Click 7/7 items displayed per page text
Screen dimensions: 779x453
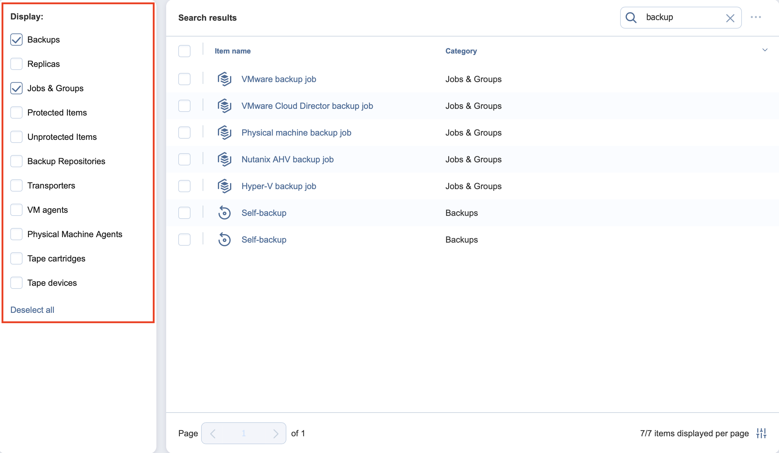(694, 434)
